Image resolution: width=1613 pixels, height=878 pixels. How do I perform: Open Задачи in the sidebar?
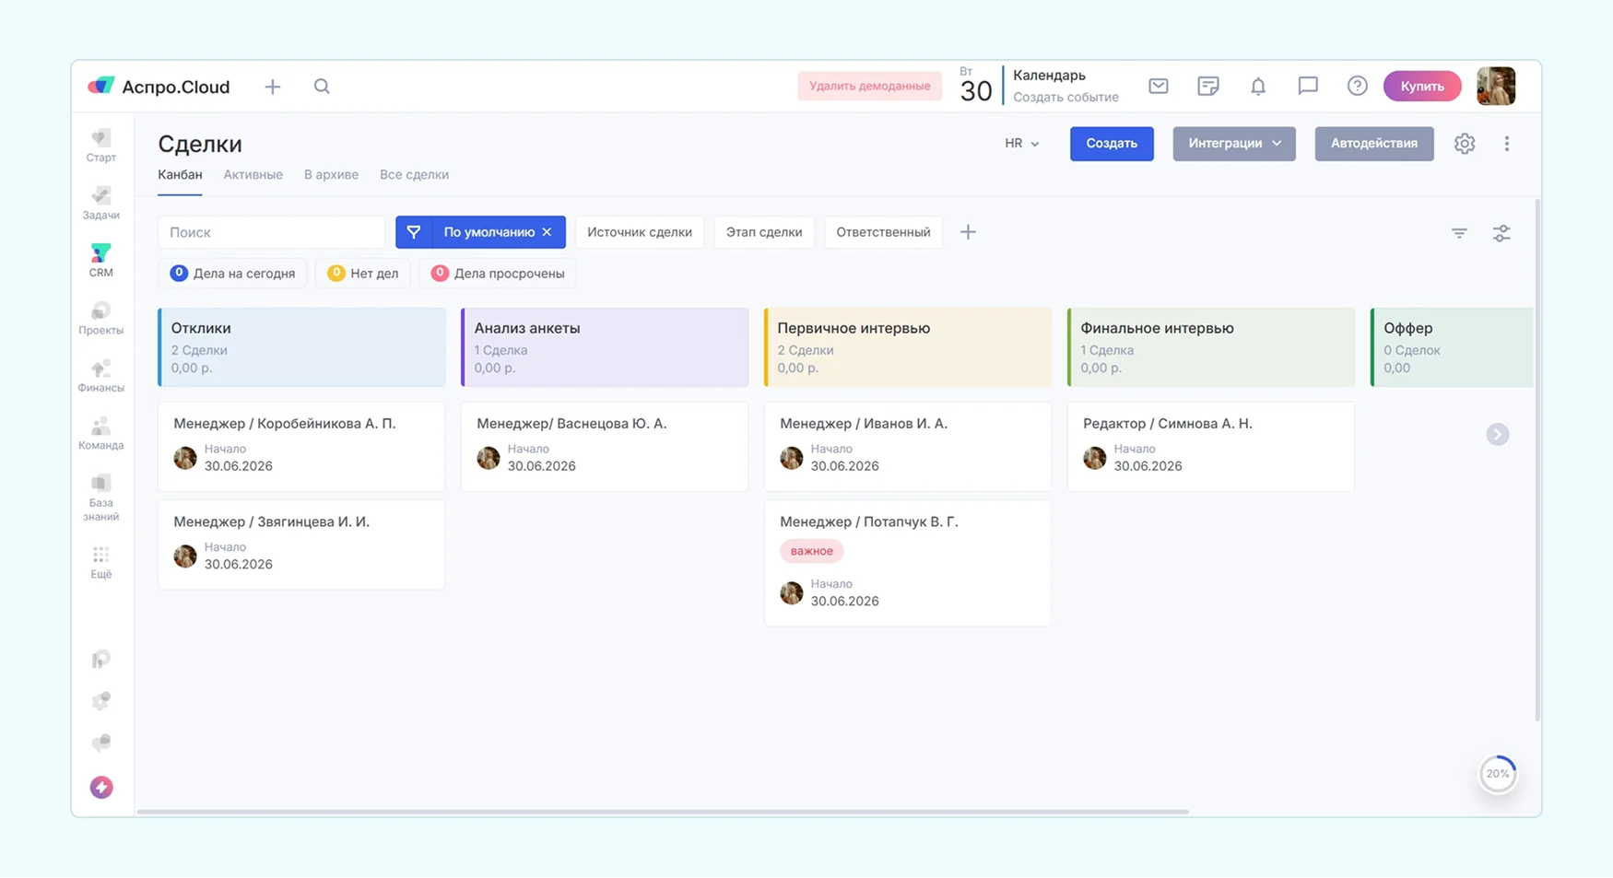pos(101,203)
